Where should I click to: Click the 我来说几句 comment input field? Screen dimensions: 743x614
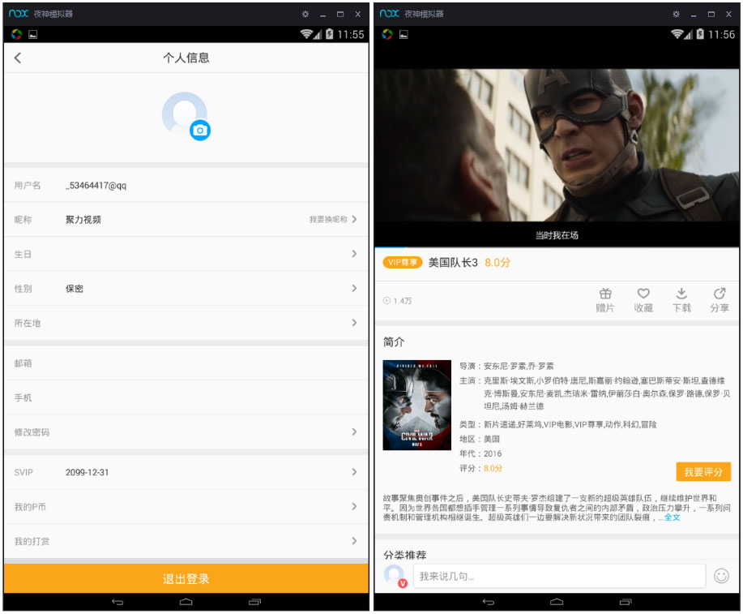pos(559,576)
